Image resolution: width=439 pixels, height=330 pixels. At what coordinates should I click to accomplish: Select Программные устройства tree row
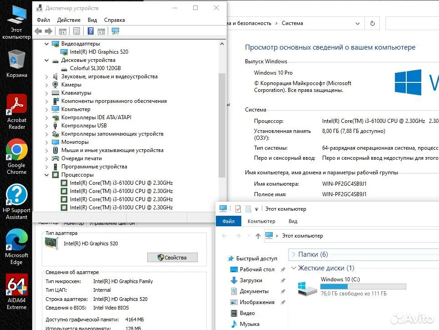coord(94,167)
